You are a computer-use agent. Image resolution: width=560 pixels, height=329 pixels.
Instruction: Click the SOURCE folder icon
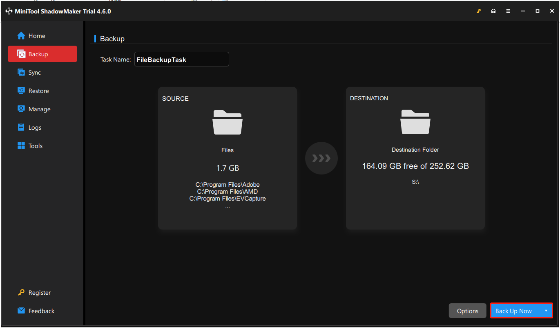tap(228, 122)
